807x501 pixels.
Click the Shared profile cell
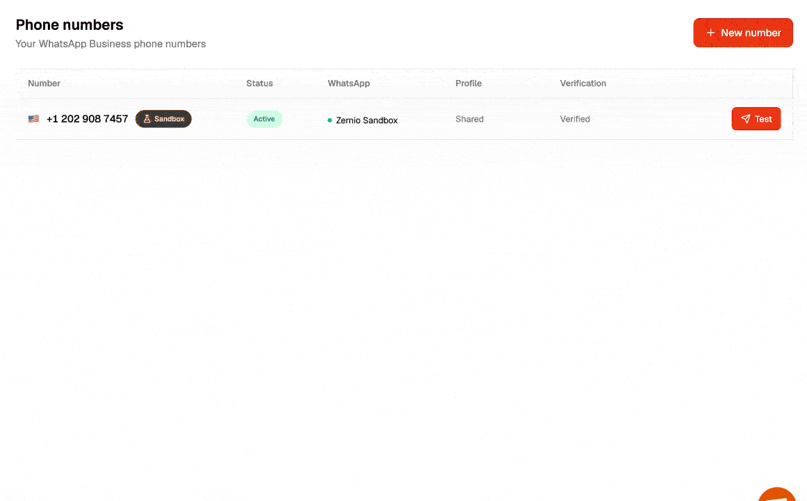click(469, 119)
